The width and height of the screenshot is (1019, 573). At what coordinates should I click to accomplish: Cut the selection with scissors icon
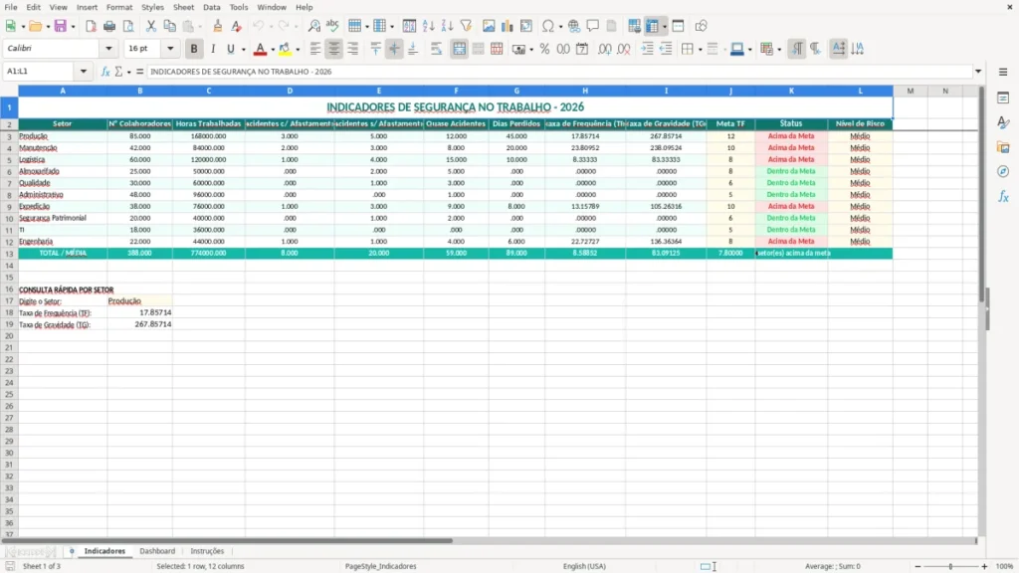pyautogui.click(x=151, y=26)
